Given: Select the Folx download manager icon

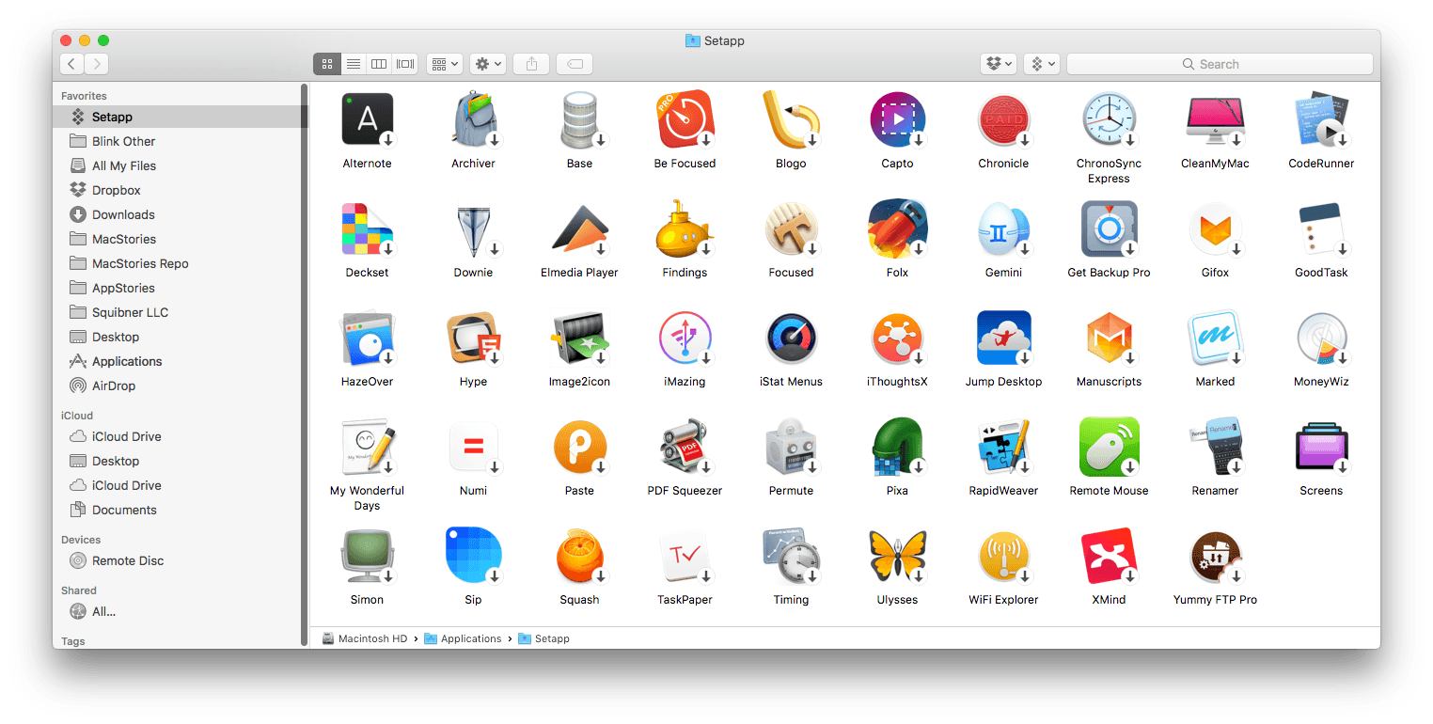Looking at the screenshot, I should (897, 228).
